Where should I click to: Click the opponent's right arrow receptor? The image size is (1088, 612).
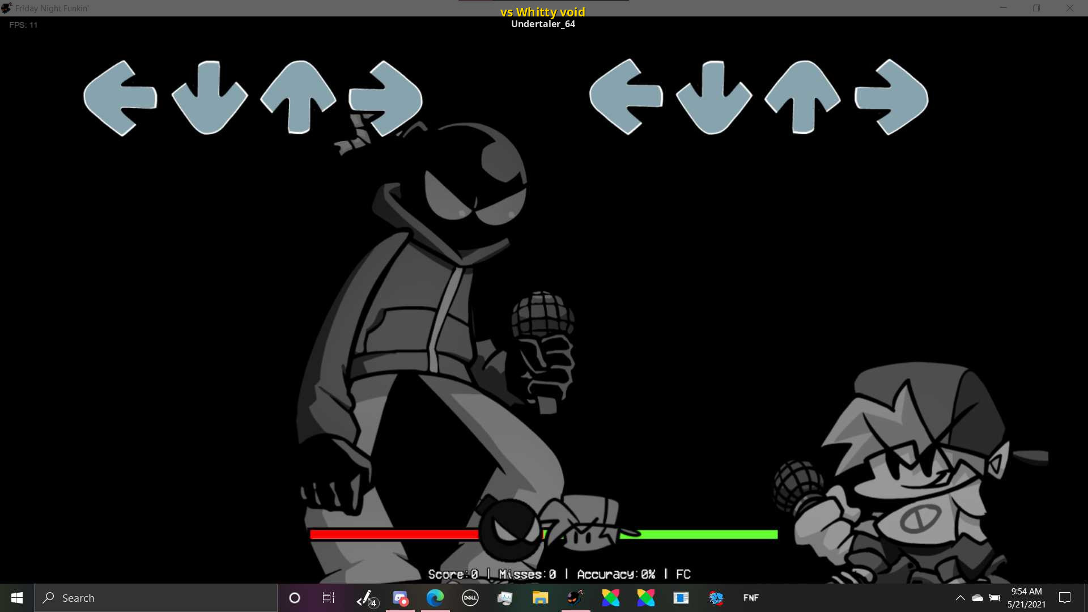pos(386,98)
